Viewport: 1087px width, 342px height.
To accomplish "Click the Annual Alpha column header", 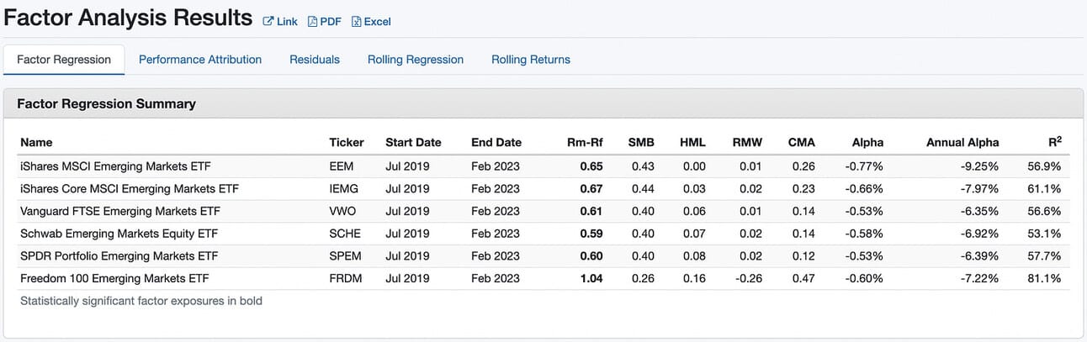I will (962, 142).
